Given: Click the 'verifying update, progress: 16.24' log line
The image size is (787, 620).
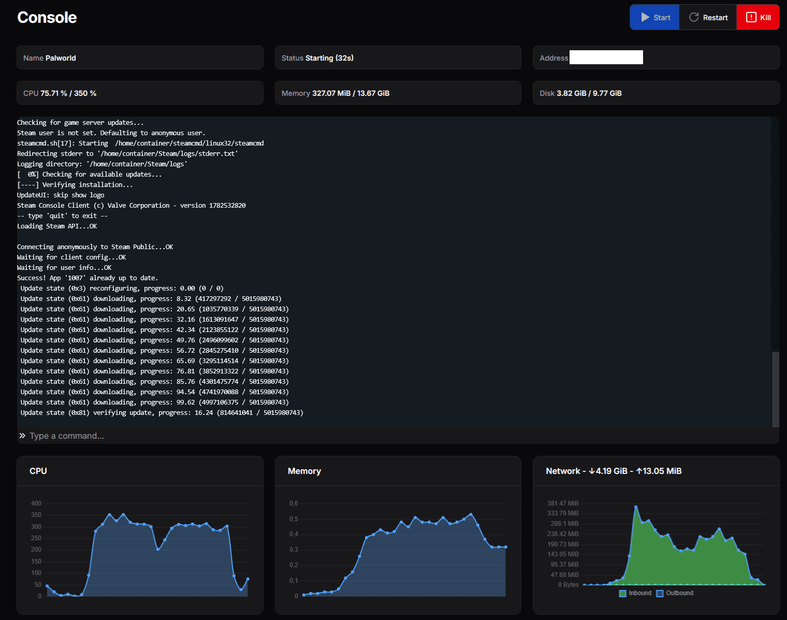Looking at the screenshot, I should (162, 413).
